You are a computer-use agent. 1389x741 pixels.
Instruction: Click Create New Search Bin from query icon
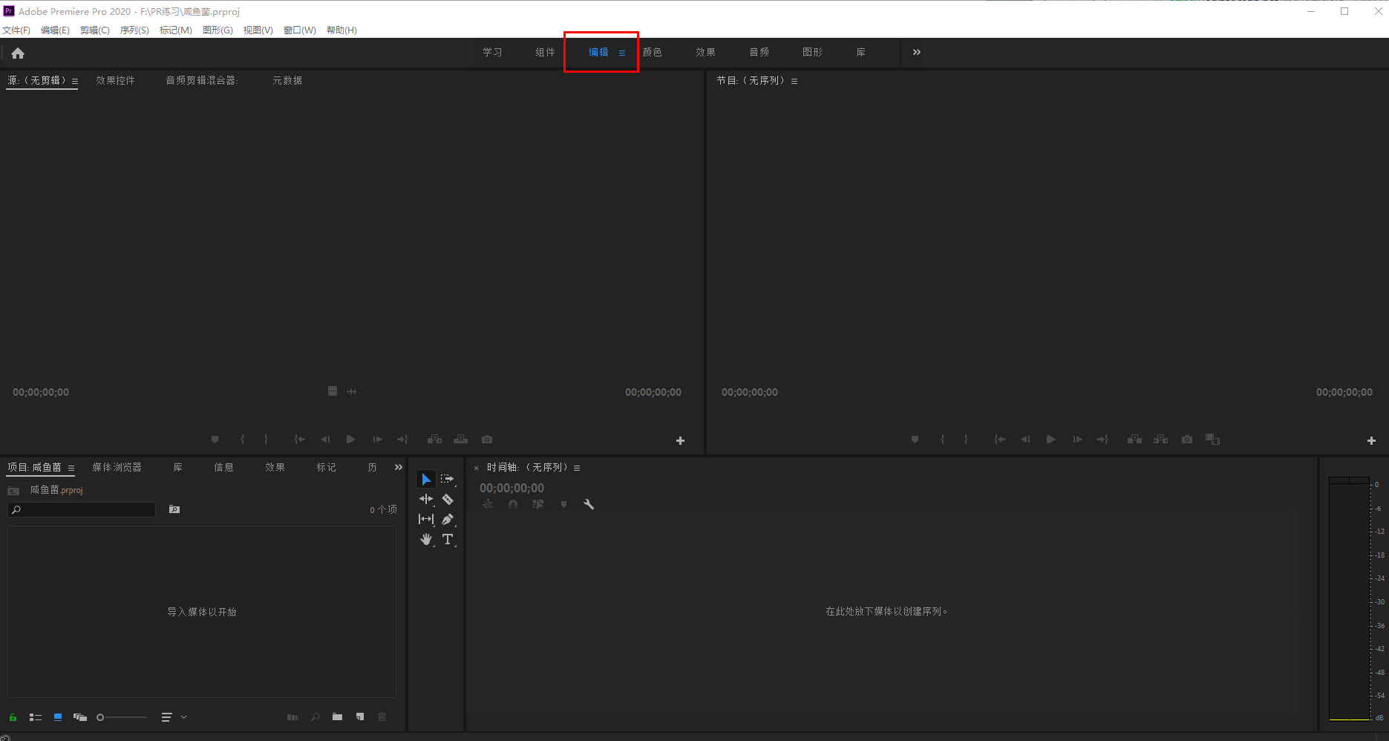coord(174,509)
